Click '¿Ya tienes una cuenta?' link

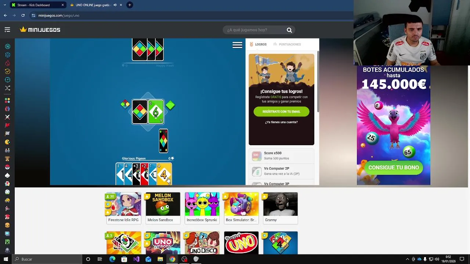281,122
